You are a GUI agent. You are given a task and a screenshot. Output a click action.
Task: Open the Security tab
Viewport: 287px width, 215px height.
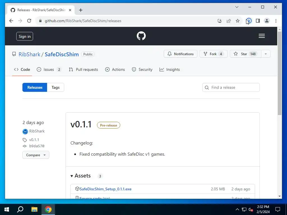142,69
